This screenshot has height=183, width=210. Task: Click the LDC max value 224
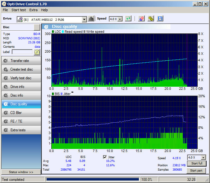[69, 165]
